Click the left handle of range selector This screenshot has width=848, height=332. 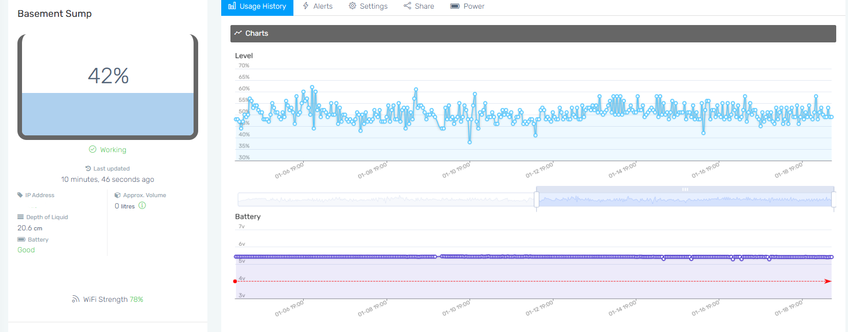[537, 199]
